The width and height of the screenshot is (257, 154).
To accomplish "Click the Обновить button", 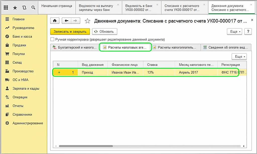I will 105,32.
